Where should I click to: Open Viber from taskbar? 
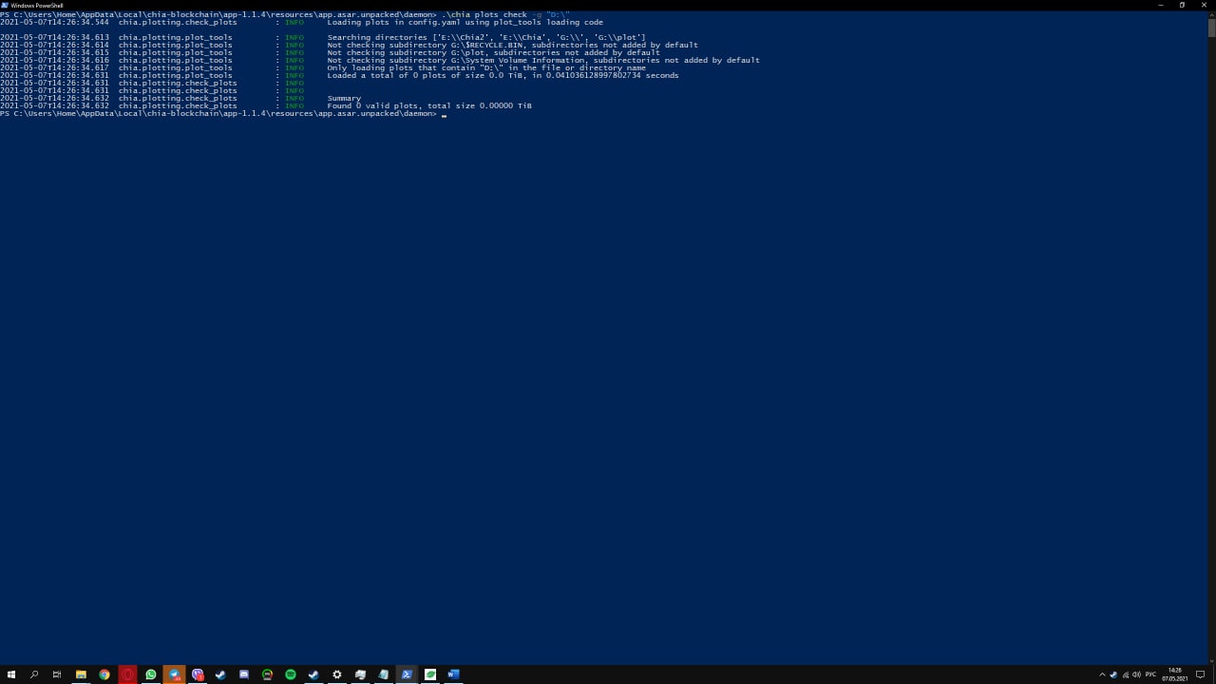pos(198,674)
